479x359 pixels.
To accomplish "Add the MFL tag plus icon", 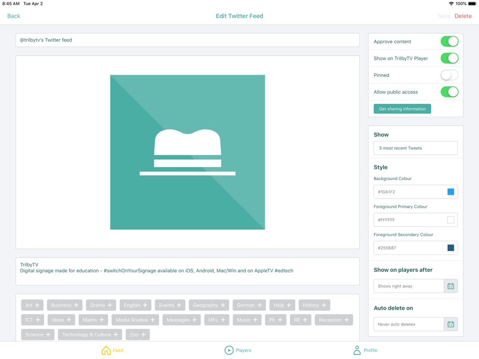I will 223,320.
